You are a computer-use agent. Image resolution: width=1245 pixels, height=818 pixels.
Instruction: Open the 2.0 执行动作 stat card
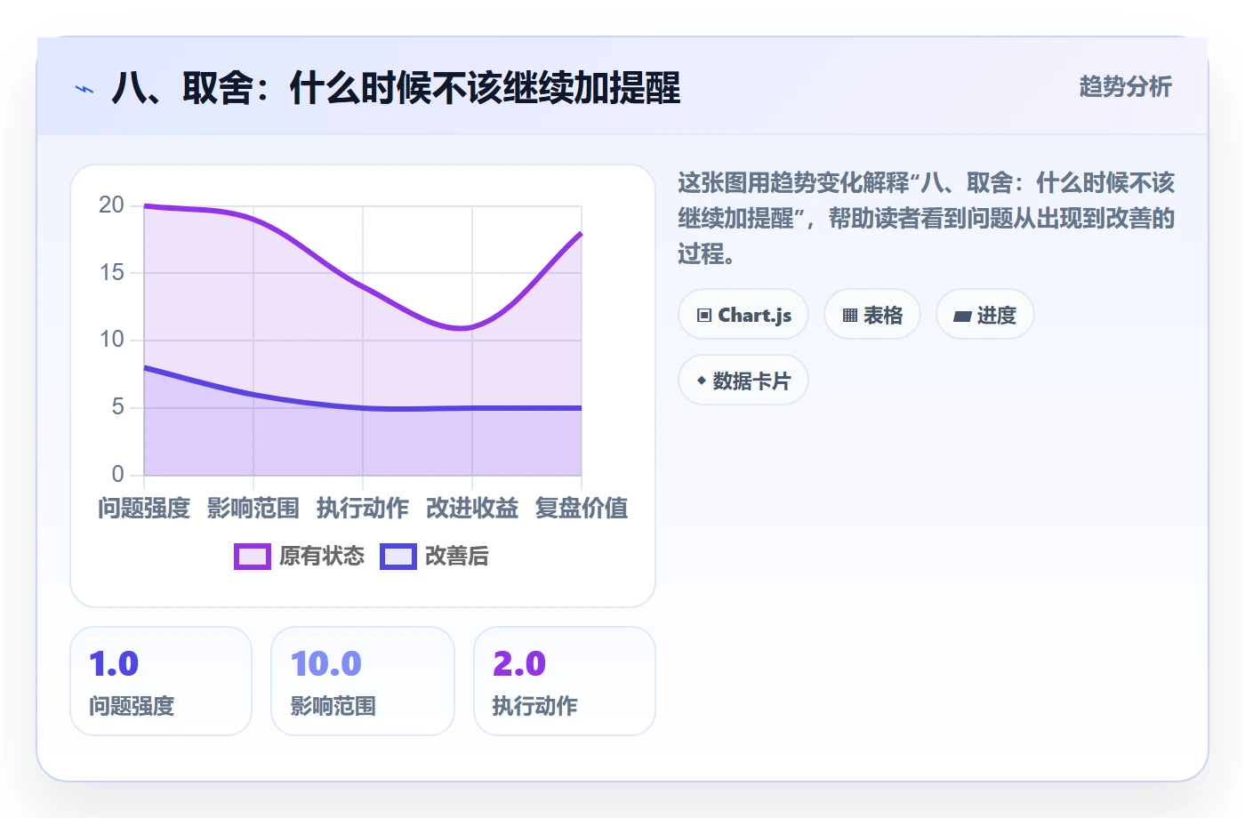pos(565,681)
